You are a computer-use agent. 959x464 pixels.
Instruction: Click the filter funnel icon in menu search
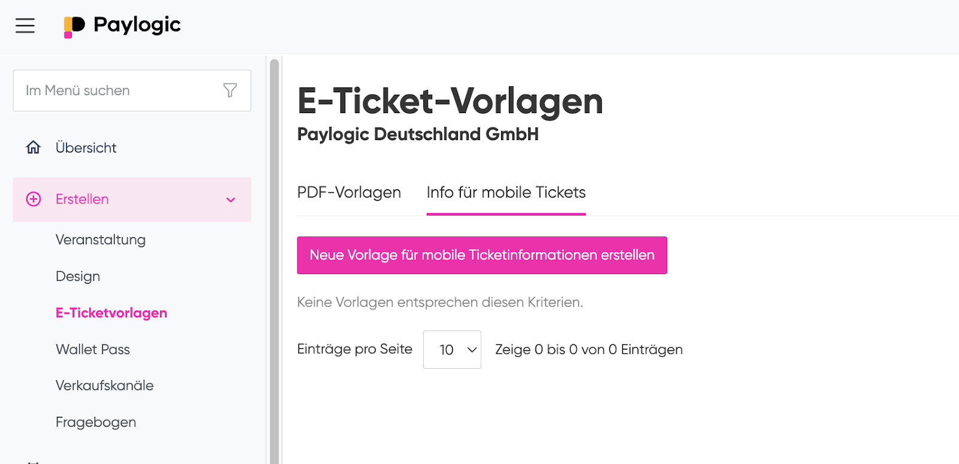pos(230,90)
